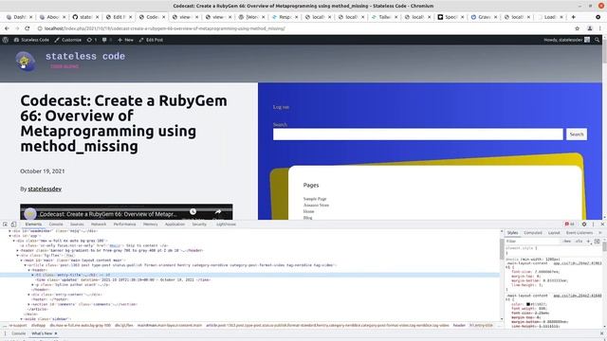The height and width of the screenshot is (341, 607).
Task: Close the DevTools panel
Action: click(x=602, y=224)
